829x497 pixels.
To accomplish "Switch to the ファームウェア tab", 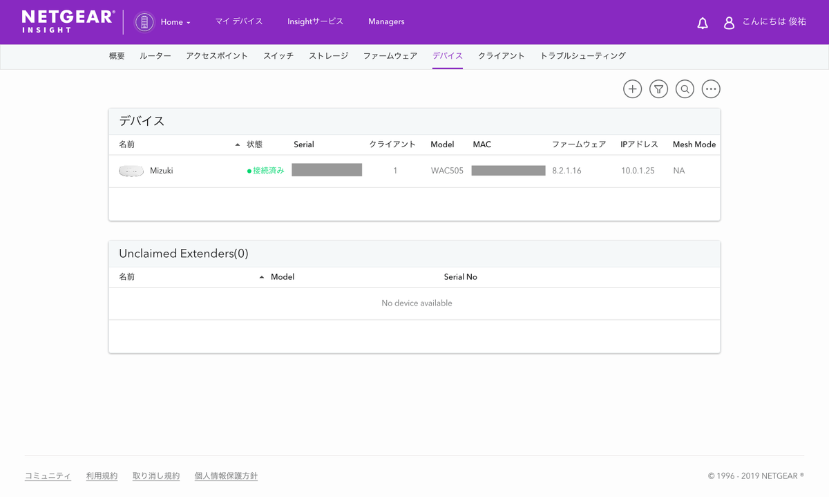I will [390, 56].
